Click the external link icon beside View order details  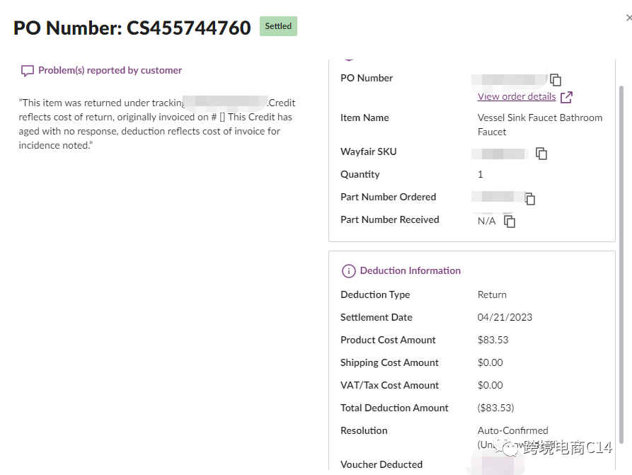pyautogui.click(x=566, y=97)
